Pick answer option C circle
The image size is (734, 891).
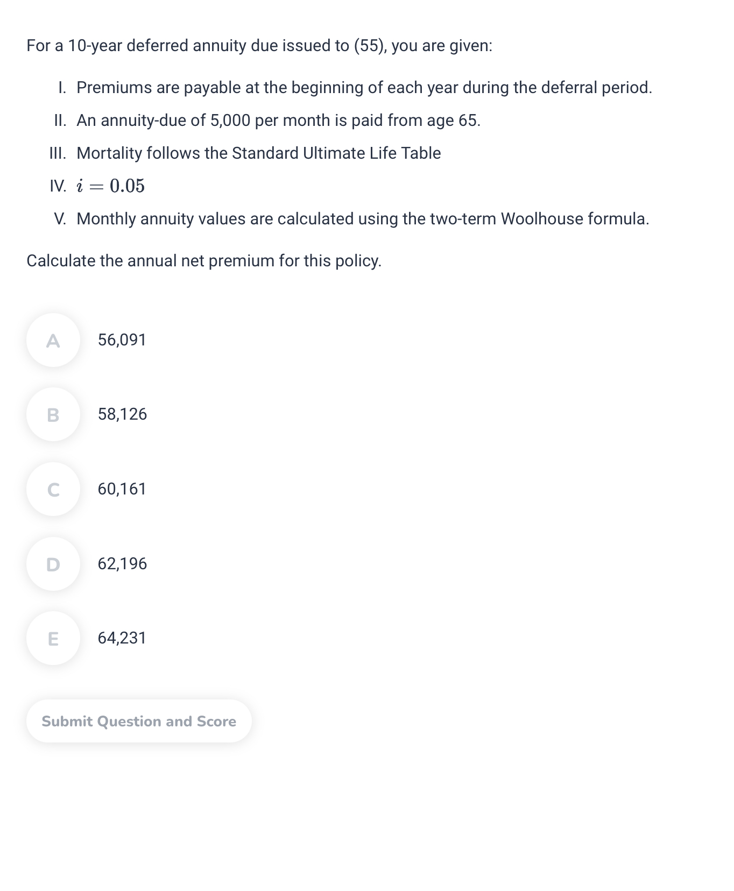(53, 489)
